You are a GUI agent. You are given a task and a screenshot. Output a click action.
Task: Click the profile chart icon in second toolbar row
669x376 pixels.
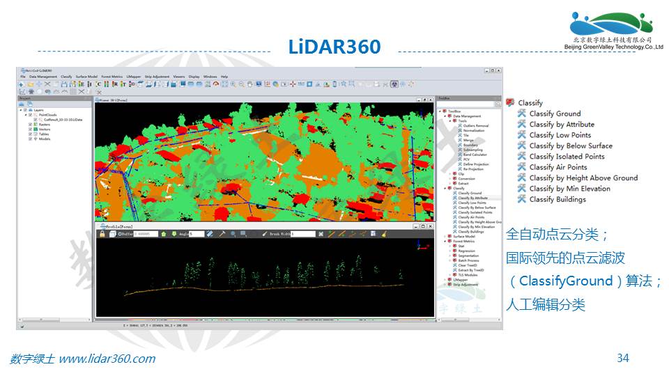(x=22, y=92)
